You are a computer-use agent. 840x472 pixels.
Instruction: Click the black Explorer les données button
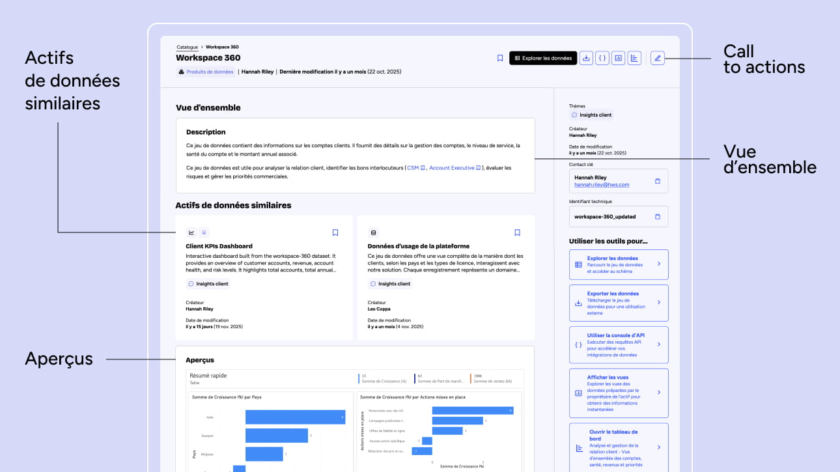[543, 58]
